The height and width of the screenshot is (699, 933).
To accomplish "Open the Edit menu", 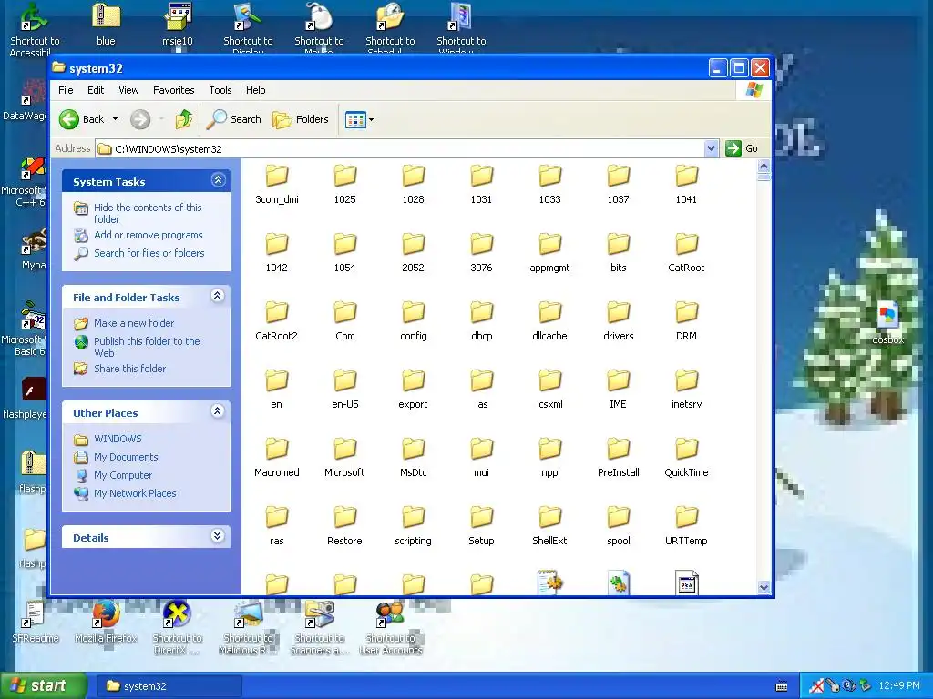I will 96,90.
